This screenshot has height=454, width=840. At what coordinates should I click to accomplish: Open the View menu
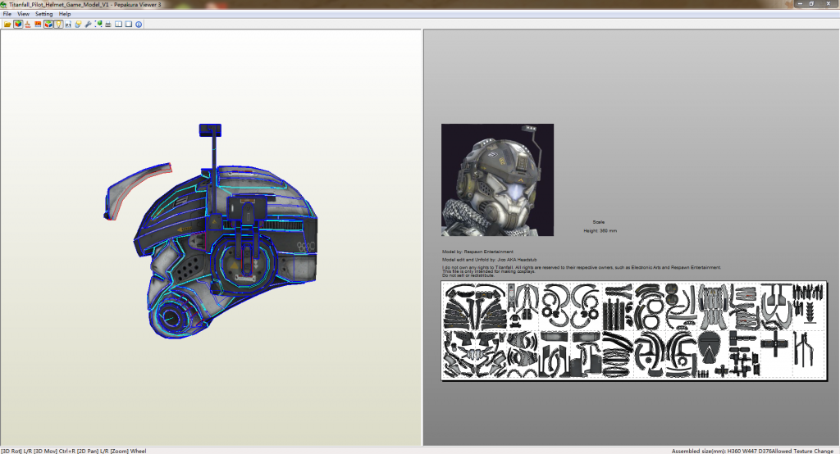(24, 14)
